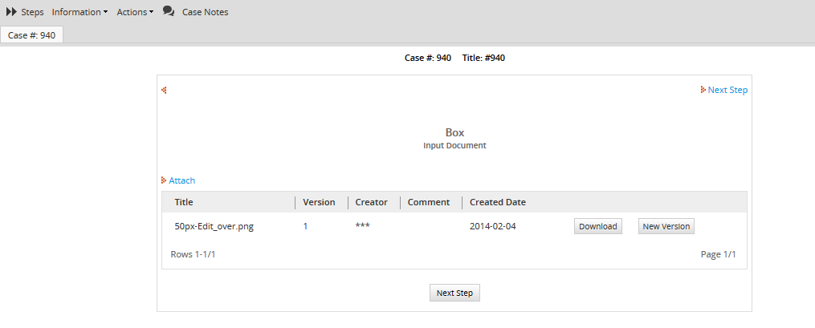815x328 pixels.
Task: Expand the Information dropdown menu
Action: pyautogui.click(x=79, y=12)
